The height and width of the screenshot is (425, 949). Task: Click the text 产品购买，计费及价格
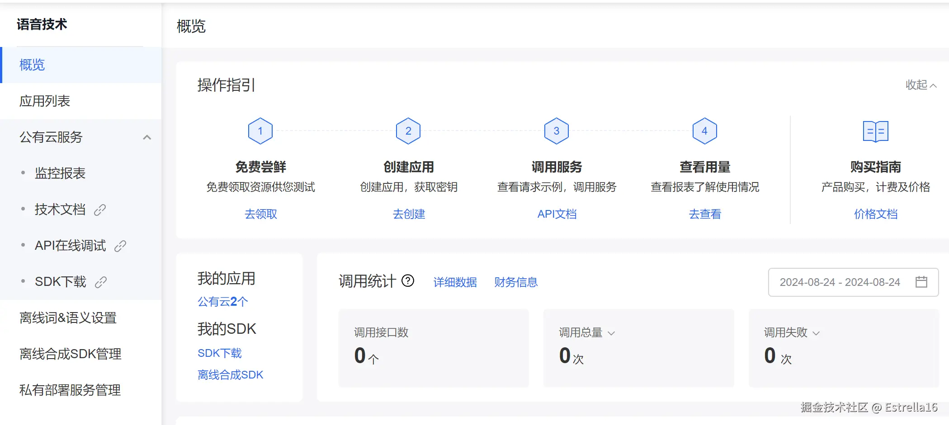pos(876,187)
